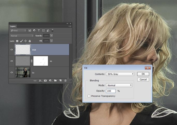Enable the Preserve Transparency checkbox

(89, 96)
